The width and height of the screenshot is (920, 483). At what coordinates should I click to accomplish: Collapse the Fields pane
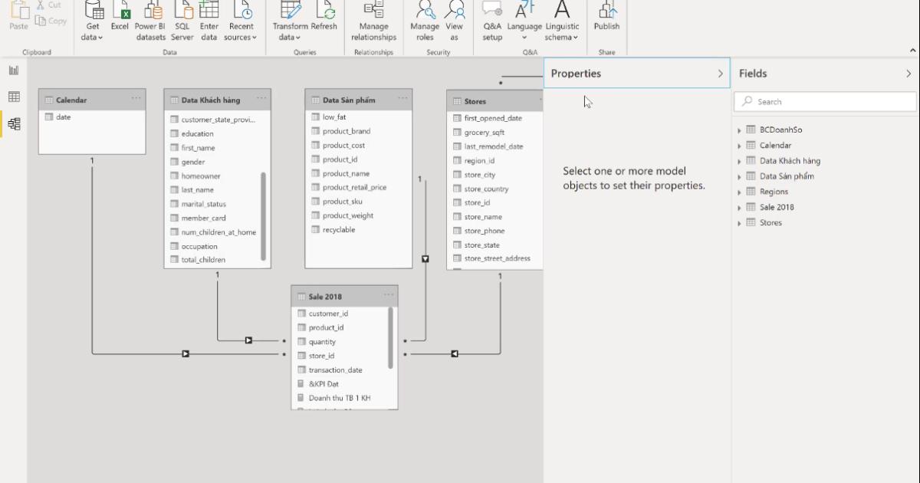click(x=909, y=74)
